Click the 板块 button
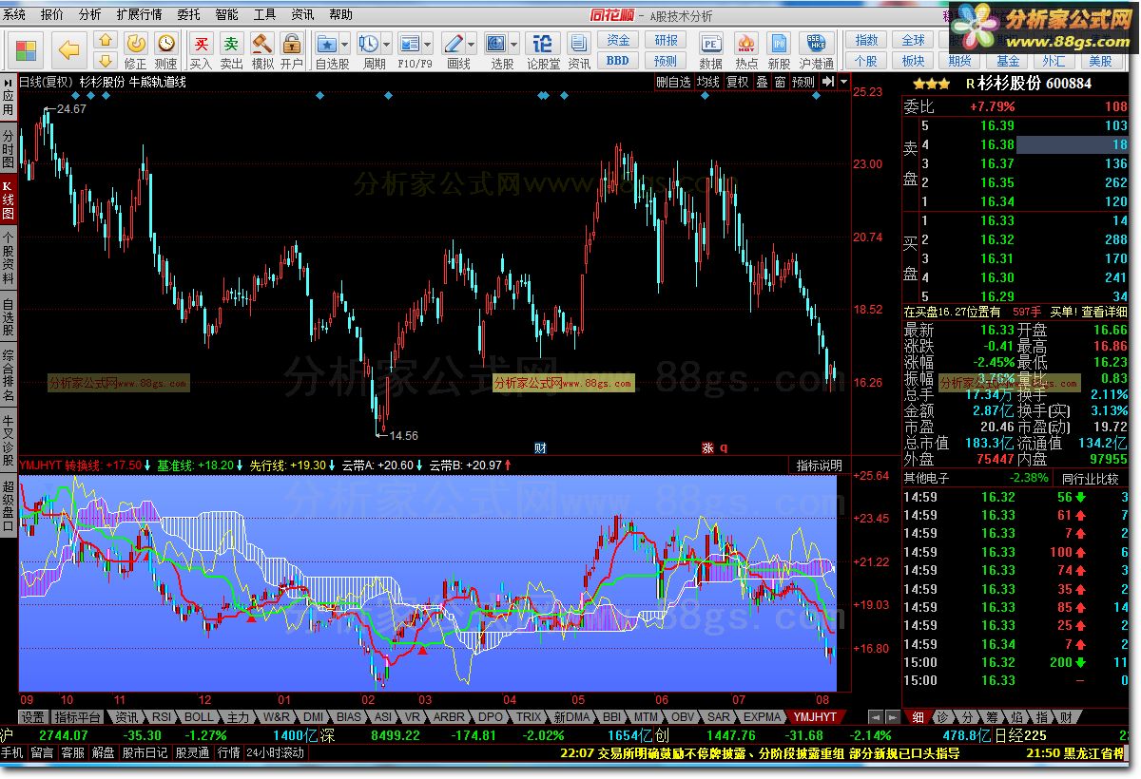Image resolution: width=1141 pixels, height=779 pixels. (913, 60)
